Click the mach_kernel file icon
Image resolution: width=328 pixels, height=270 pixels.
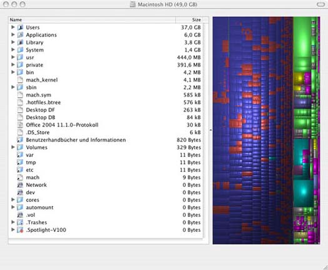[20, 80]
